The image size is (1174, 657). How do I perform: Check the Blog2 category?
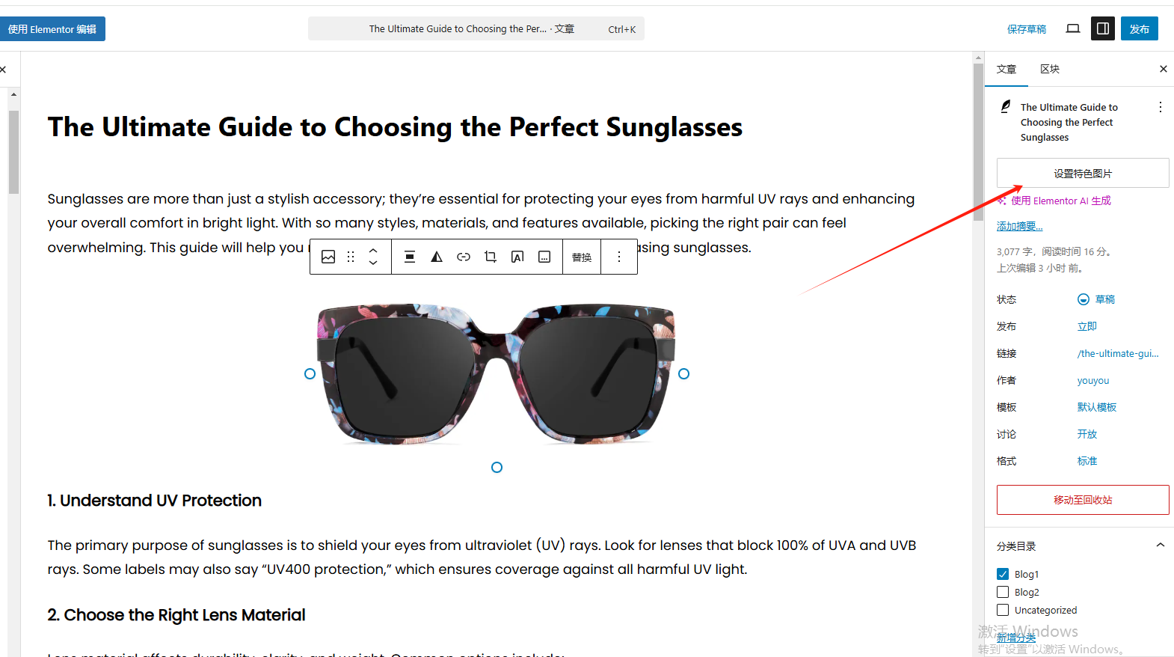pos(1003,592)
